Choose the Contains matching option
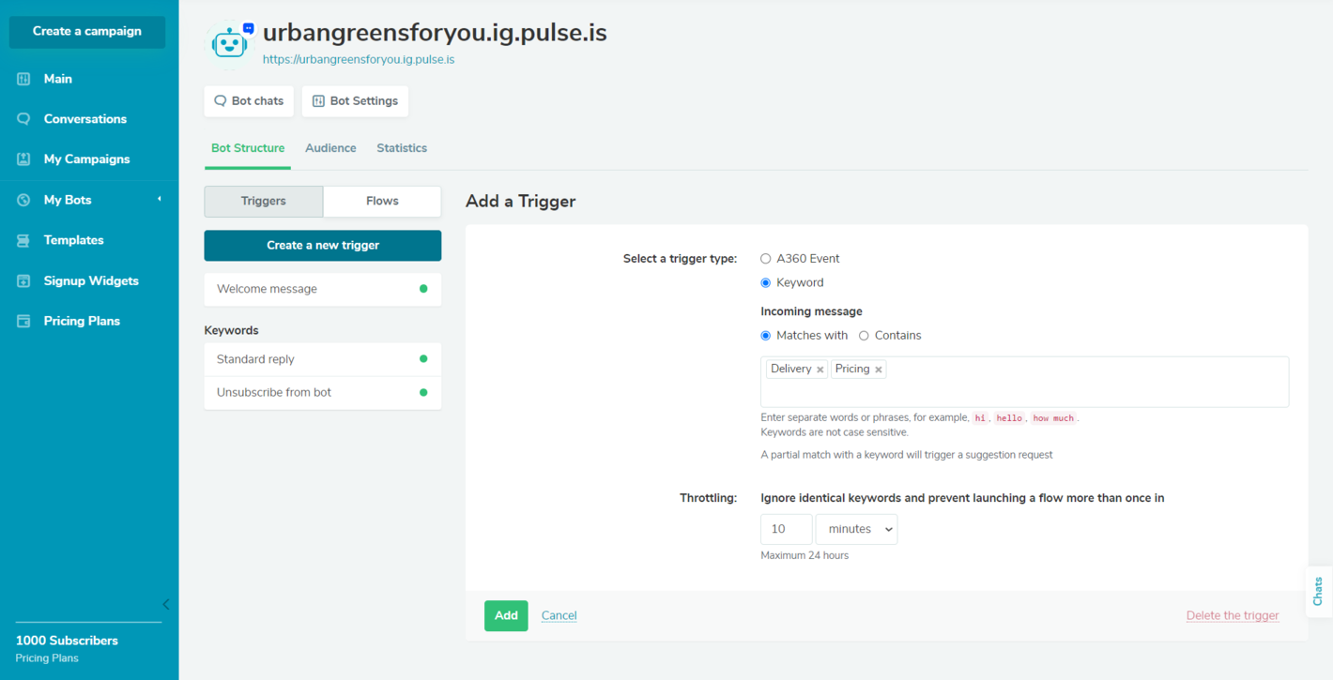This screenshot has width=1333, height=680. point(864,336)
